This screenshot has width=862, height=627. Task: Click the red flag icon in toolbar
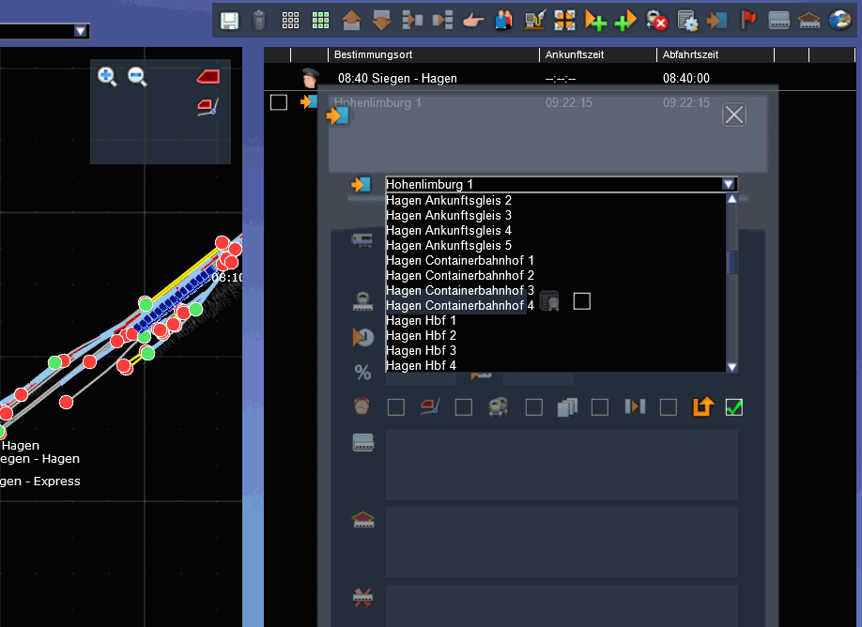748,20
